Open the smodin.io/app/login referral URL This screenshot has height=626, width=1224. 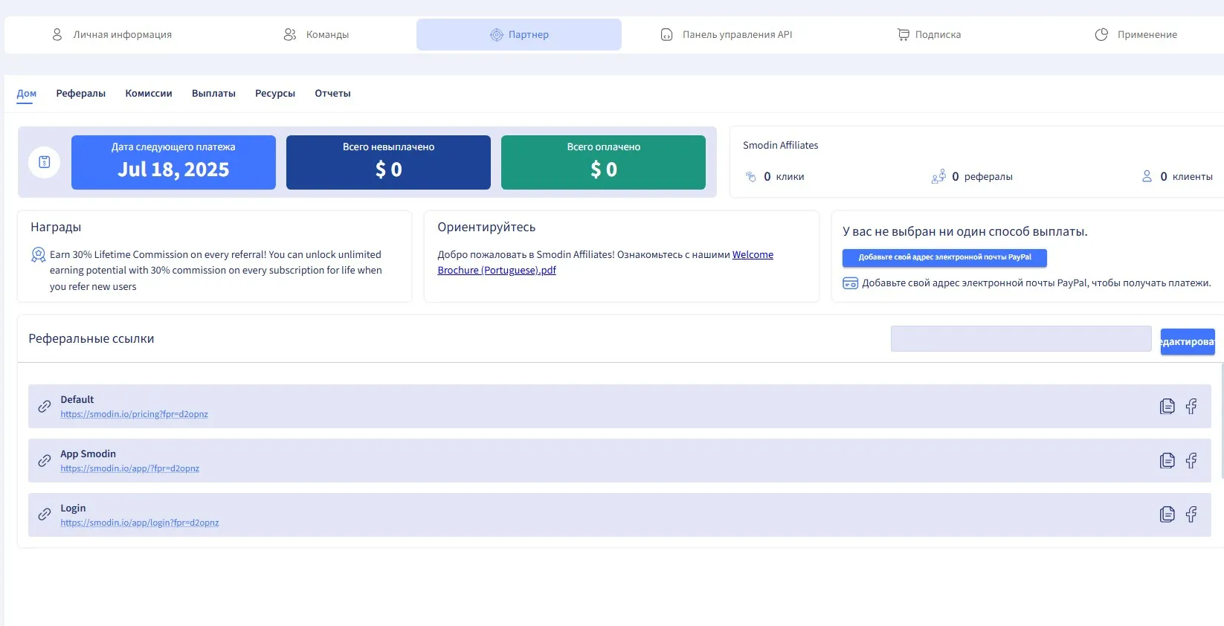[x=140, y=523]
